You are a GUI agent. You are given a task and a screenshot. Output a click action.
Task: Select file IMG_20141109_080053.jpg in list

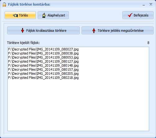click(x=43, y=57)
